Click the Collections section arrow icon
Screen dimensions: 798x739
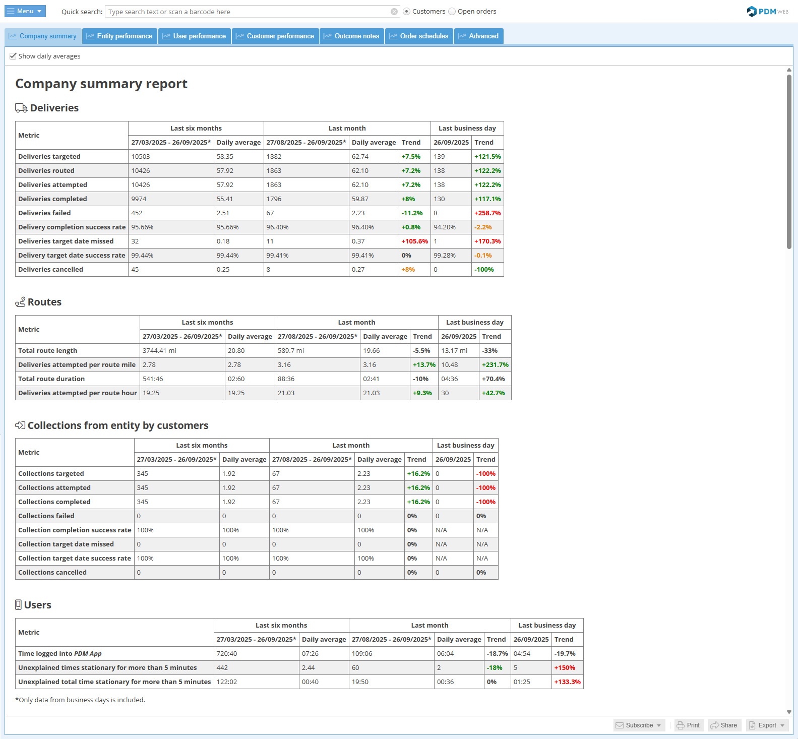20,425
